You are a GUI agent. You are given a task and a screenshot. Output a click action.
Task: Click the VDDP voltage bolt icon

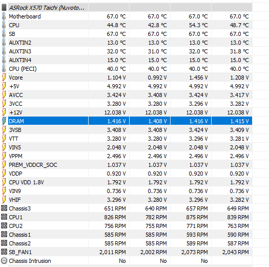(x=4, y=174)
